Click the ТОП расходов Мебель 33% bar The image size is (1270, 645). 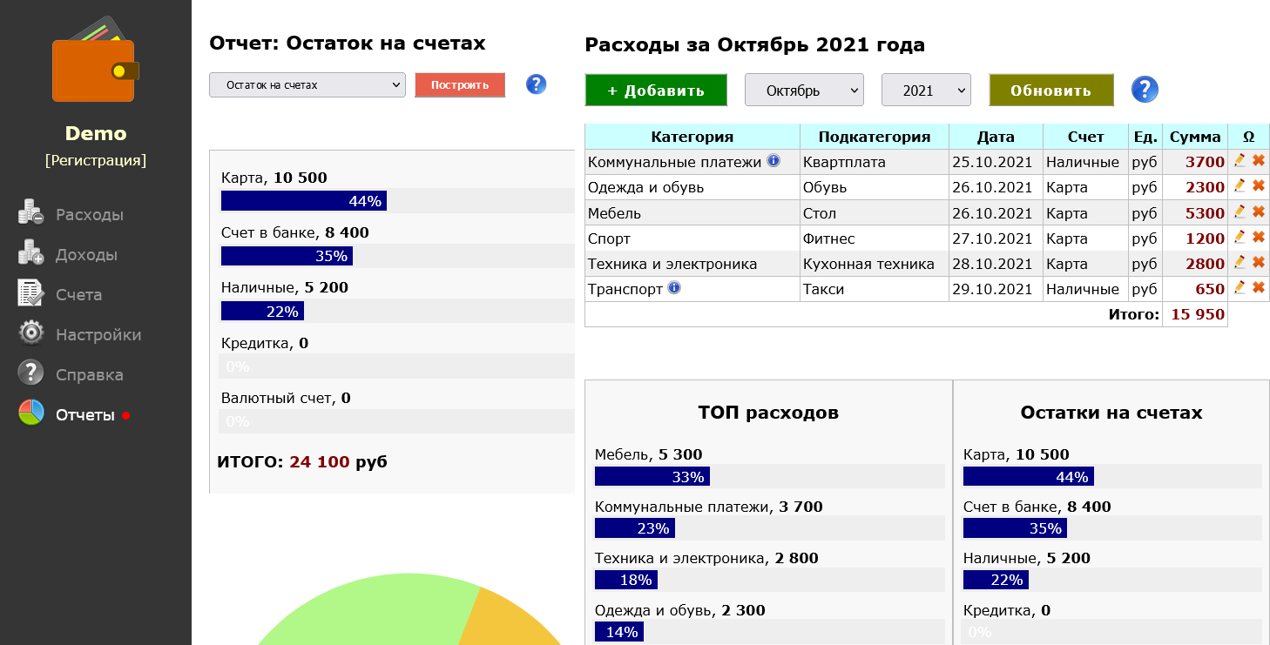coord(652,476)
